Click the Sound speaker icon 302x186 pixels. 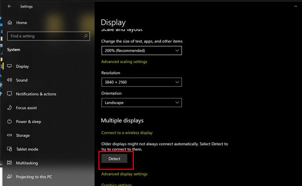[x=9, y=80]
